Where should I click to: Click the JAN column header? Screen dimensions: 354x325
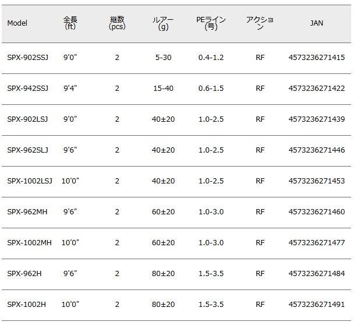pyautogui.click(x=317, y=24)
